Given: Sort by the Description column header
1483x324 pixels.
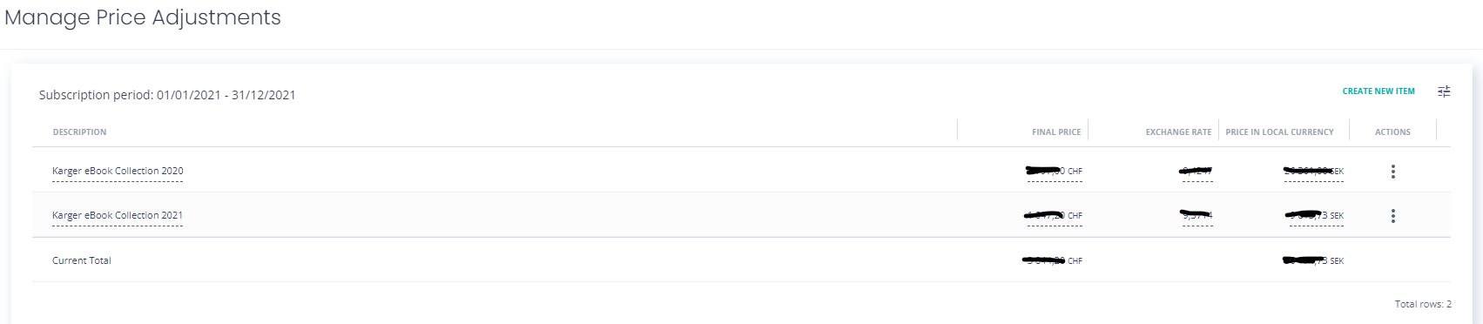Looking at the screenshot, I should click(79, 132).
